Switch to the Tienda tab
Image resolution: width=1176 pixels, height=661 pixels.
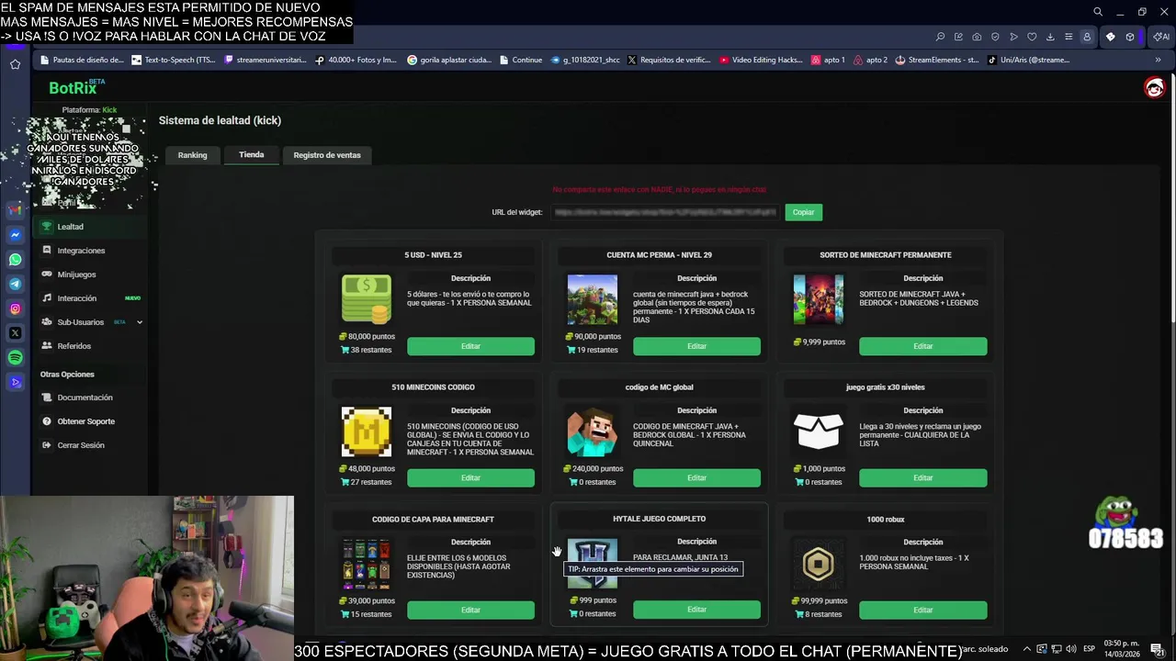pyautogui.click(x=251, y=155)
